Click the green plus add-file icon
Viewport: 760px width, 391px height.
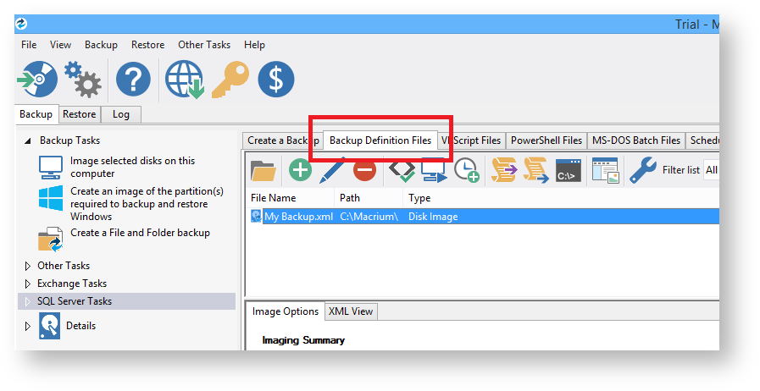pos(300,170)
